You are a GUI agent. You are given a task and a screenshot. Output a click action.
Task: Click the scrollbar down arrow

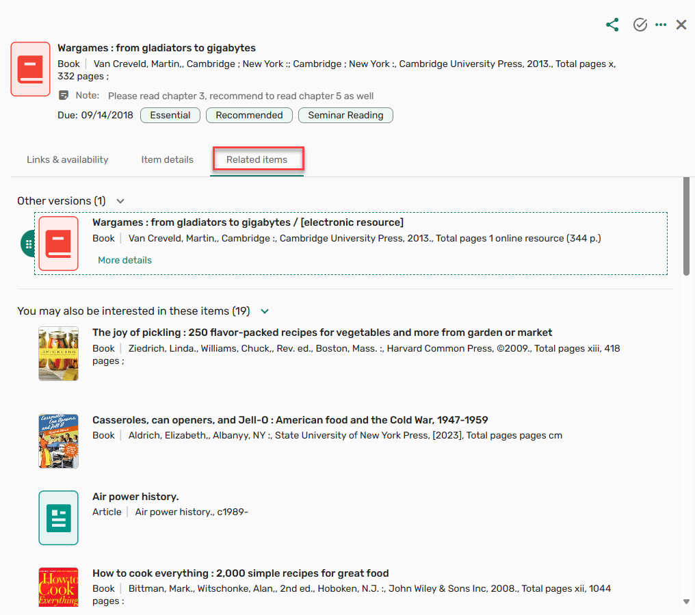(686, 602)
